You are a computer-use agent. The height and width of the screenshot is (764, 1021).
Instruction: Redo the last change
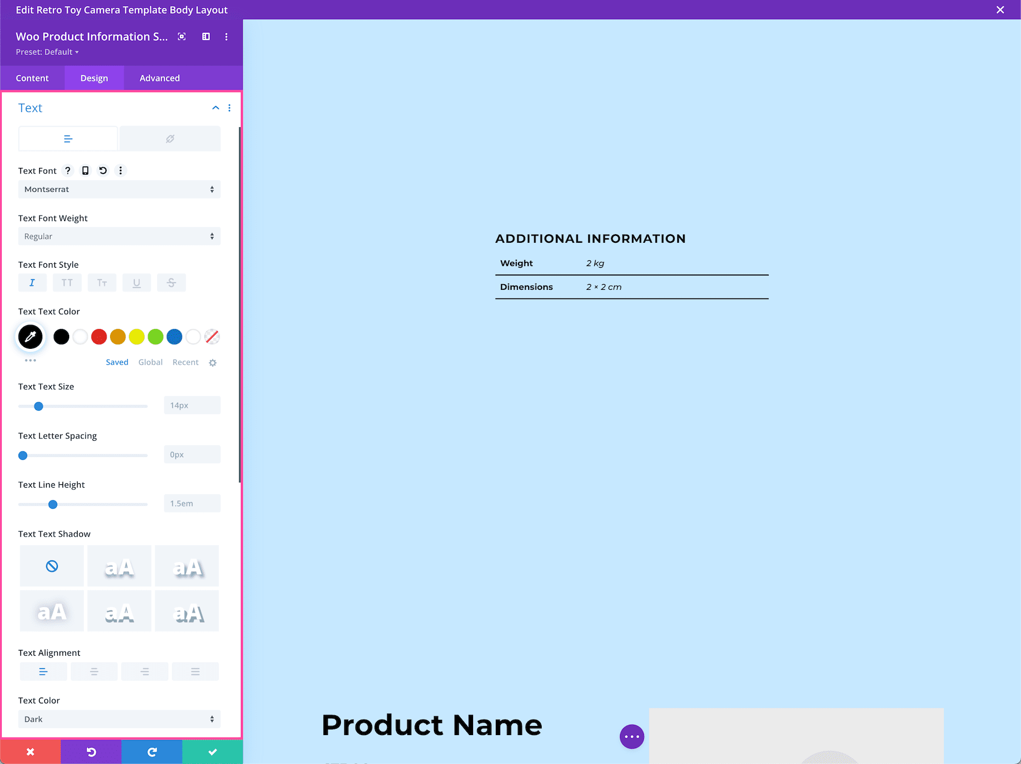152,752
